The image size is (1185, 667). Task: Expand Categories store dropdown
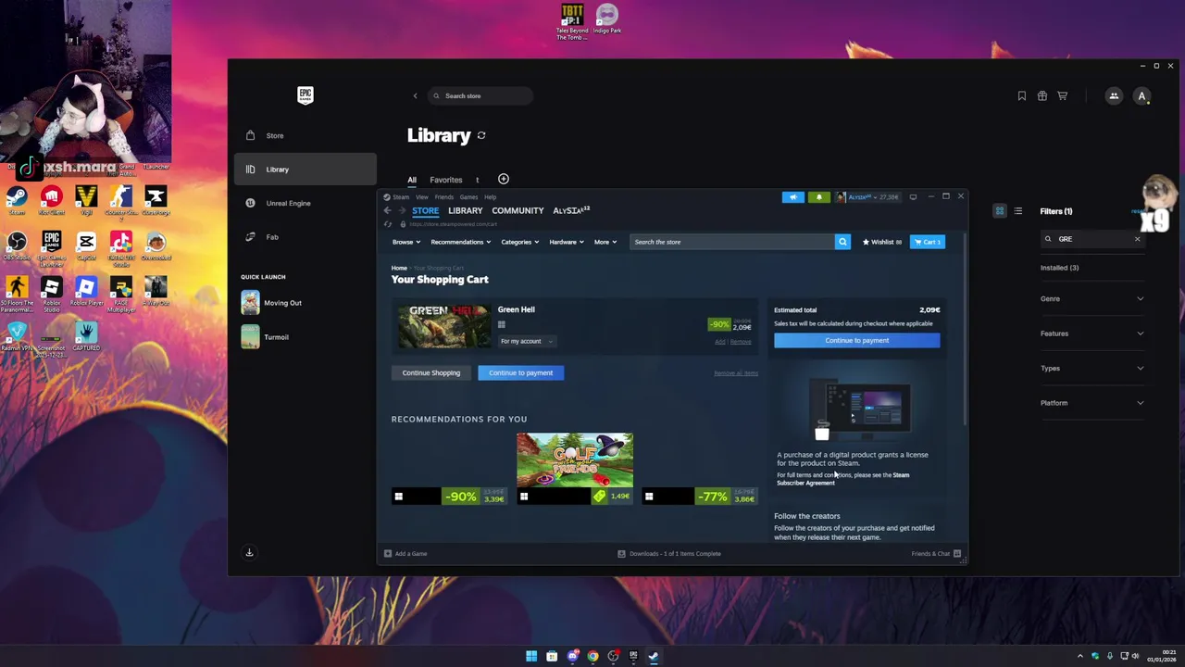click(x=520, y=242)
